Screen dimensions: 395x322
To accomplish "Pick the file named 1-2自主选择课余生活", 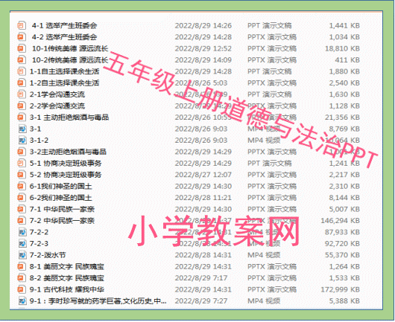I will (65, 83).
